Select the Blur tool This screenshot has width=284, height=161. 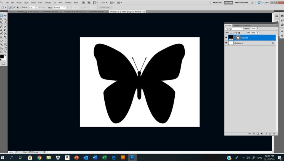click(x=2, y=37)
